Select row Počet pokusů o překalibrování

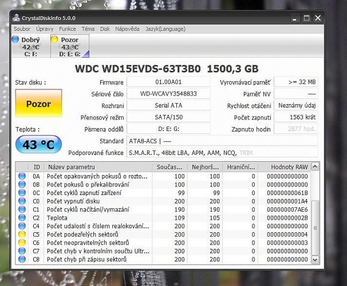coord(163,185)
